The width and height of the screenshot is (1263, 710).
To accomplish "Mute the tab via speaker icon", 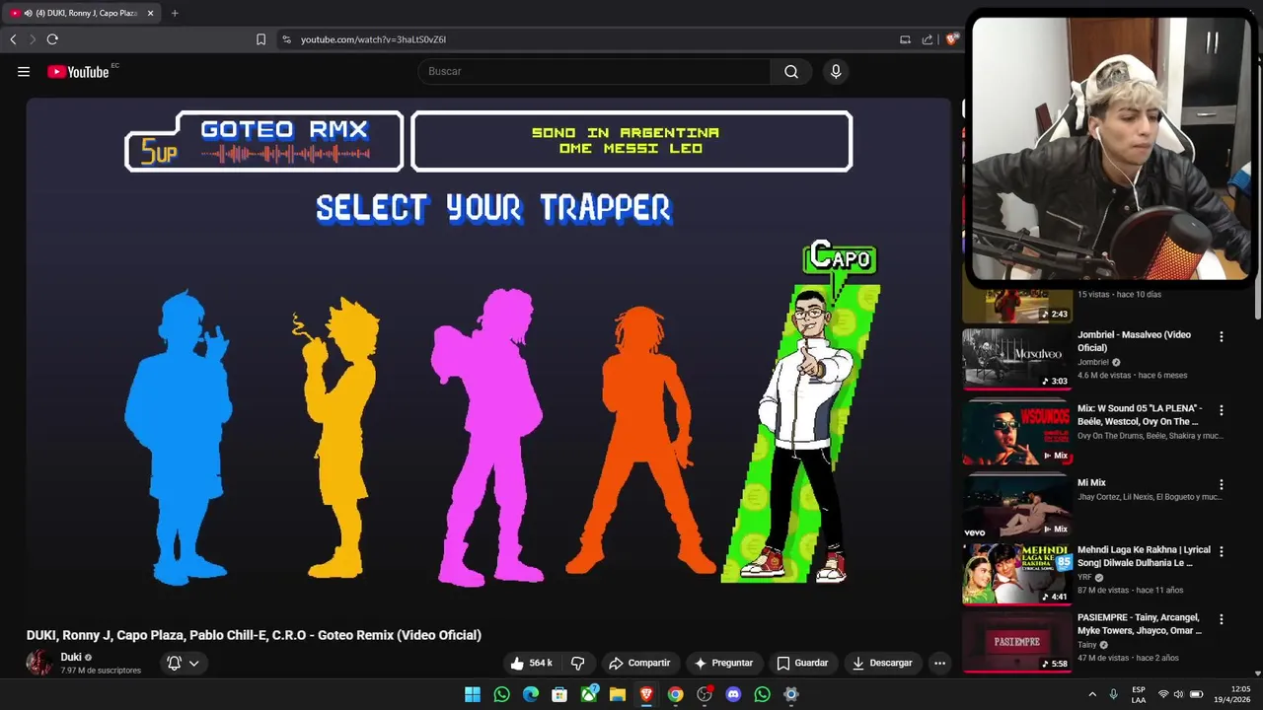I will (28, 13).
